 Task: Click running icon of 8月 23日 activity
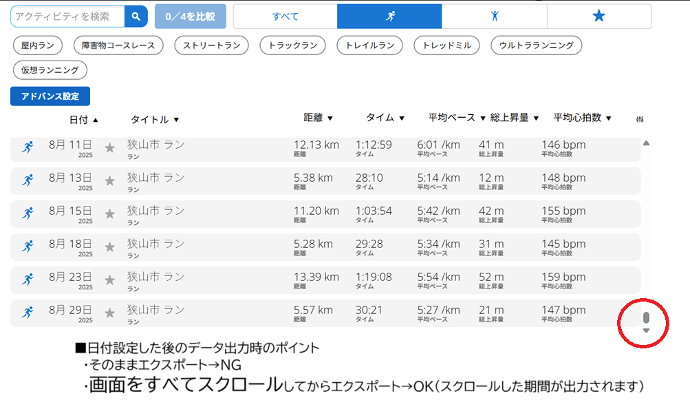28,280
